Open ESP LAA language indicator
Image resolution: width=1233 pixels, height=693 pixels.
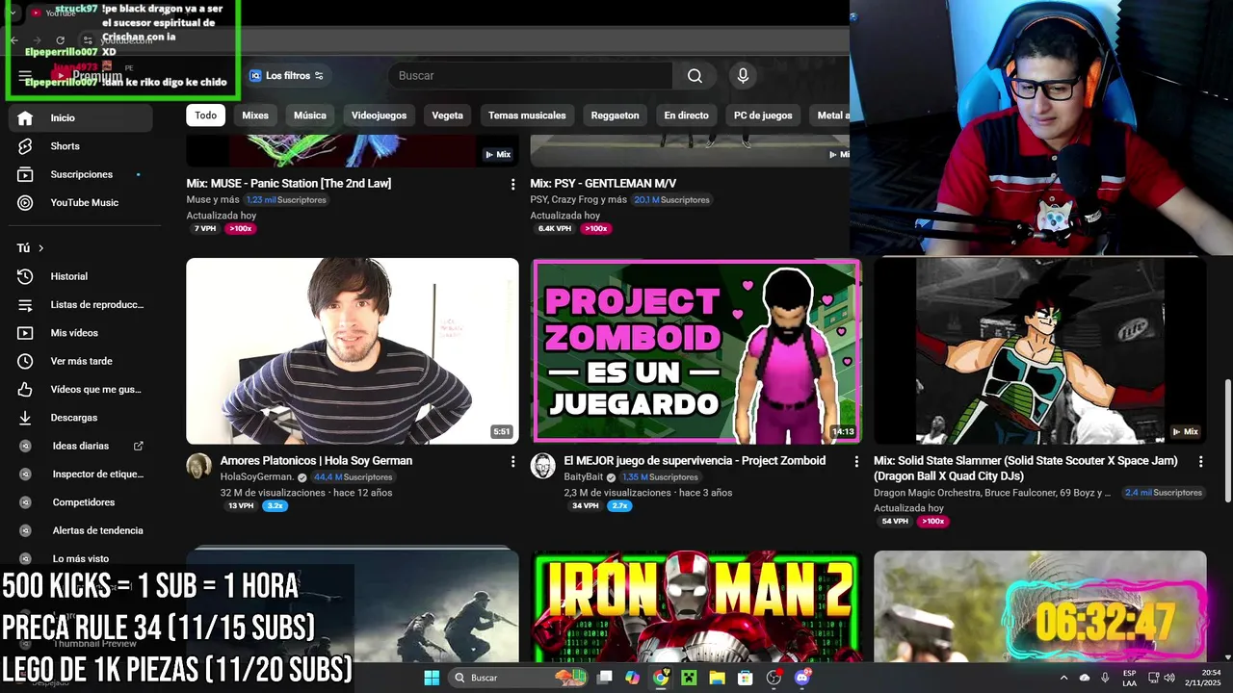[x=1129, y=678]
